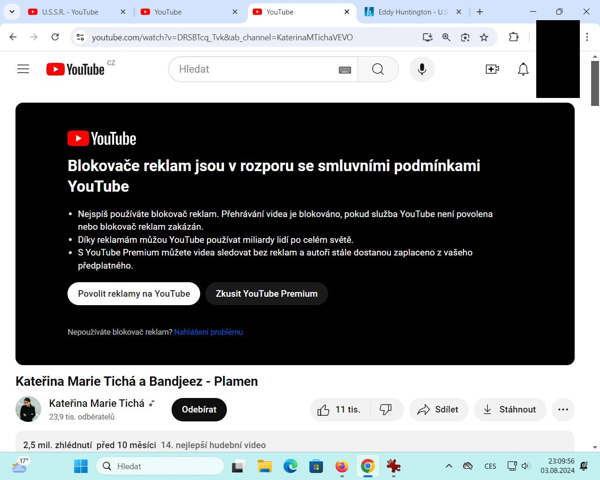Open Chrome extensions puzzle icon
The width and height of the screenshot is (600, 480).
pos(514,37)
